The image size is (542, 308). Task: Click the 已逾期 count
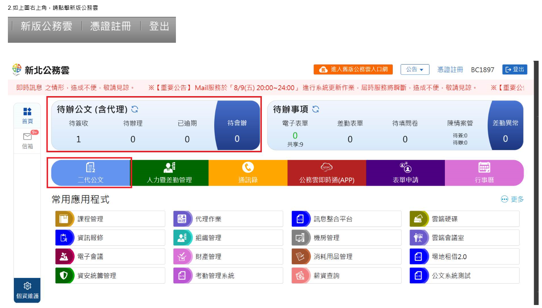click(x=187, y=140)
